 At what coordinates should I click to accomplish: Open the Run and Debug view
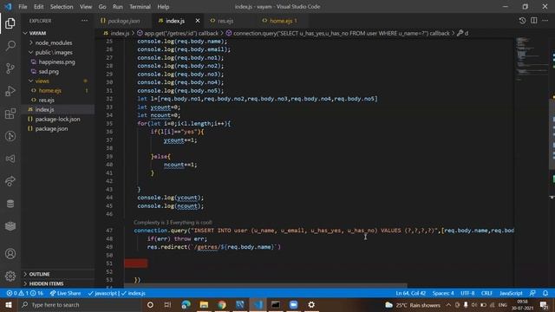coord(10,91)
